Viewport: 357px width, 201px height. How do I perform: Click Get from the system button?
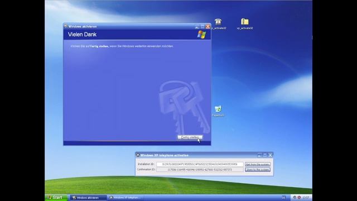(258, 164)
